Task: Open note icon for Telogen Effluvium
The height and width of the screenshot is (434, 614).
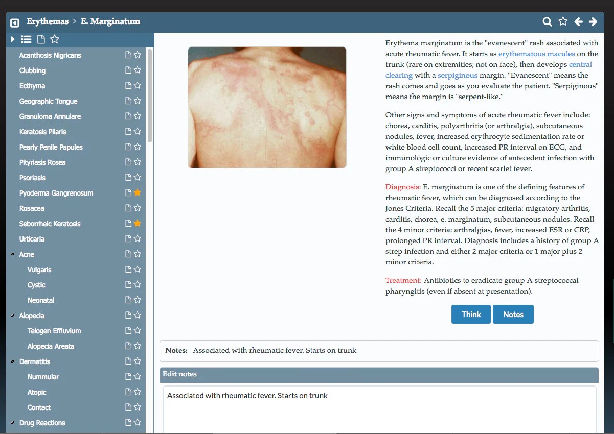Action: click(129, 331)
